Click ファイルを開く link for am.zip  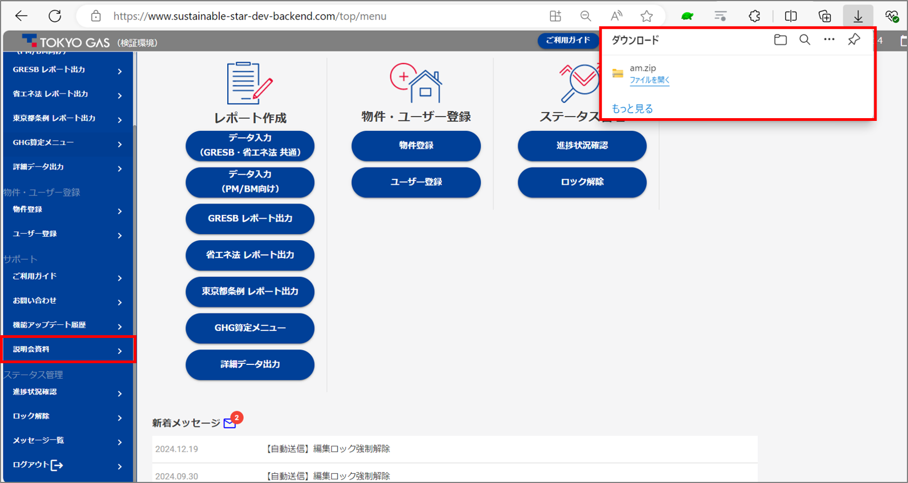point(649,80)
